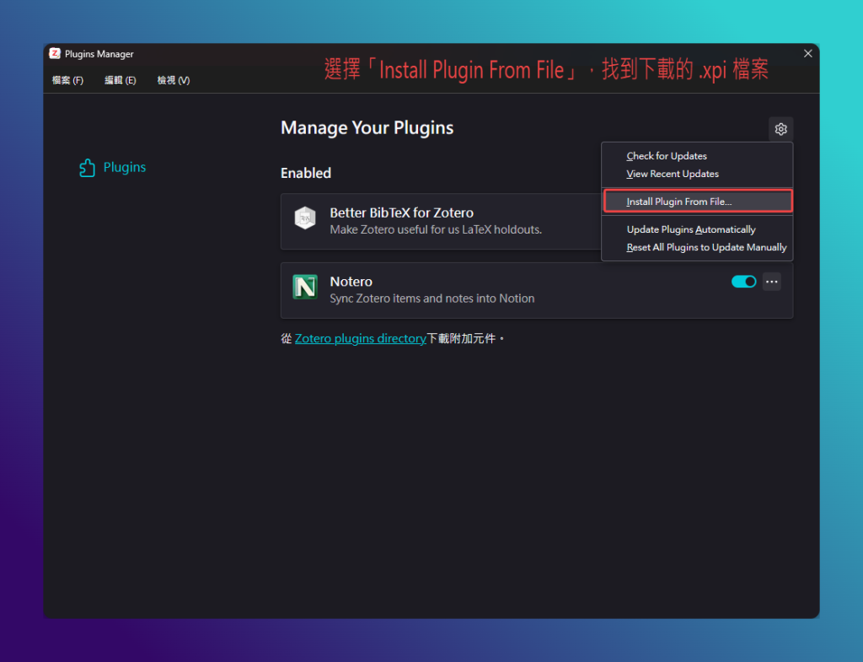This screenshot has width=863, height=662.
Task: Open the 編輯 (E) menu
Action: pyautogui.click(x=120, y=80)
